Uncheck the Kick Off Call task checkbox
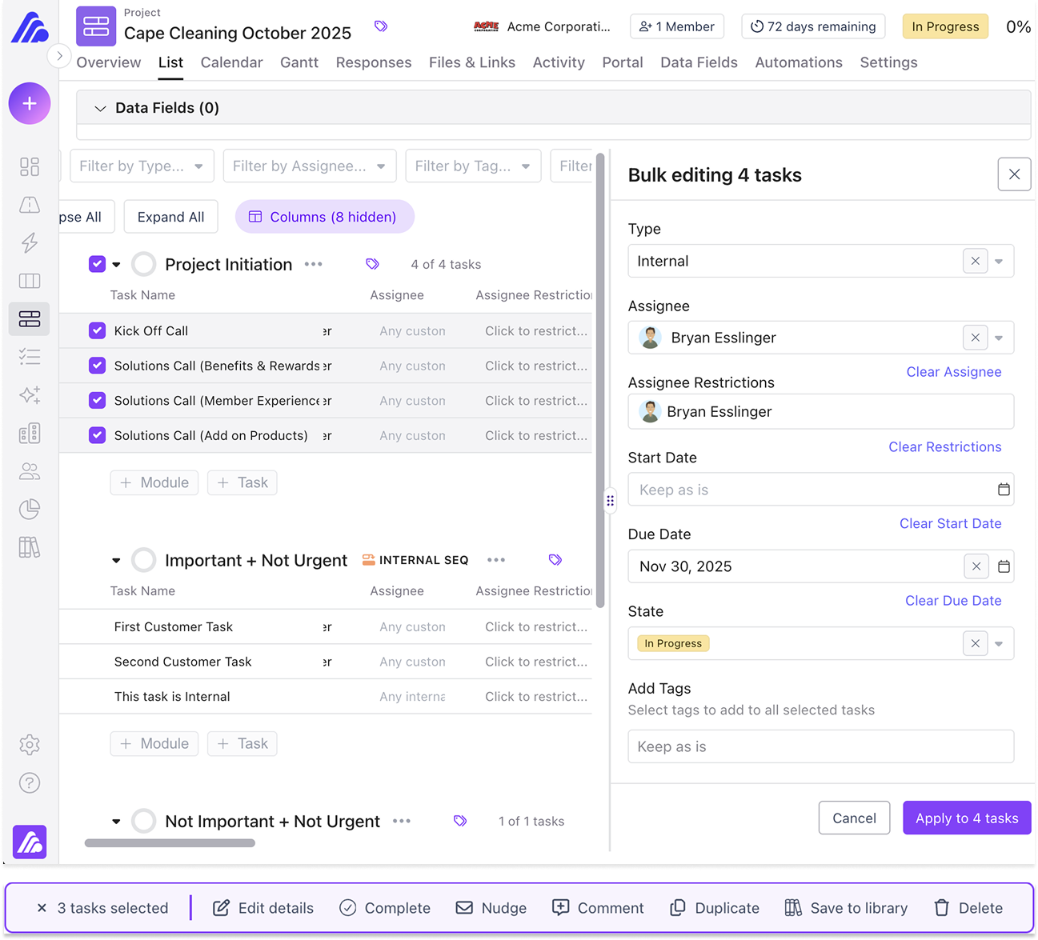The image size is (1038, 940). click(96, 330)
